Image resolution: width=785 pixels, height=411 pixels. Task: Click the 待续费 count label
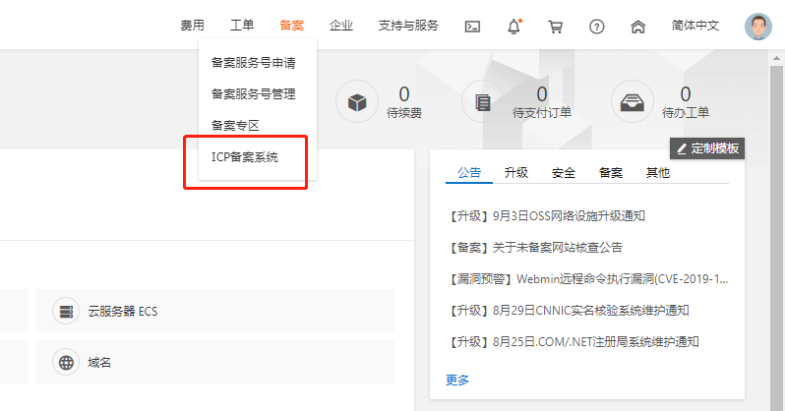pos(404,113)
